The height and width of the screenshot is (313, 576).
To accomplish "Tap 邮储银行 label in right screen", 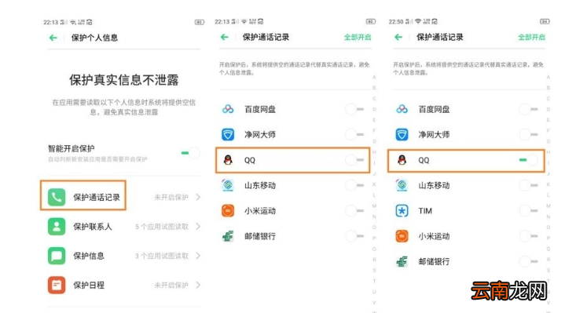I will 434,262.
